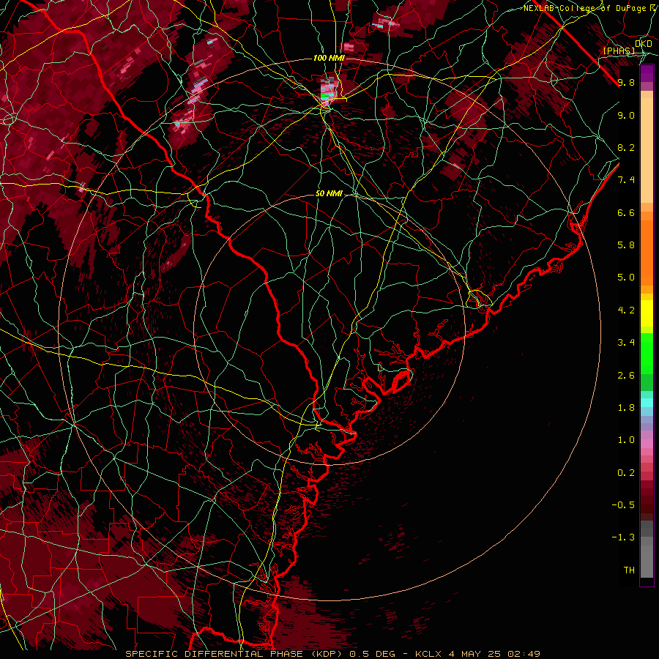The width and height of the screenshot is (659, 659).
Task: Click the "DKD" product code label
Action: tap(644, 44)
